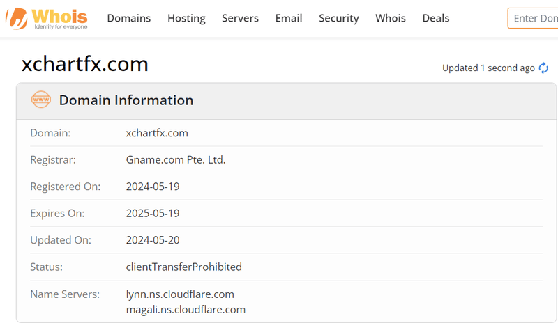Open the Deals menu item
Image resolution: width=558 pixels, height=323 pixels.
[x=435, y=18]
